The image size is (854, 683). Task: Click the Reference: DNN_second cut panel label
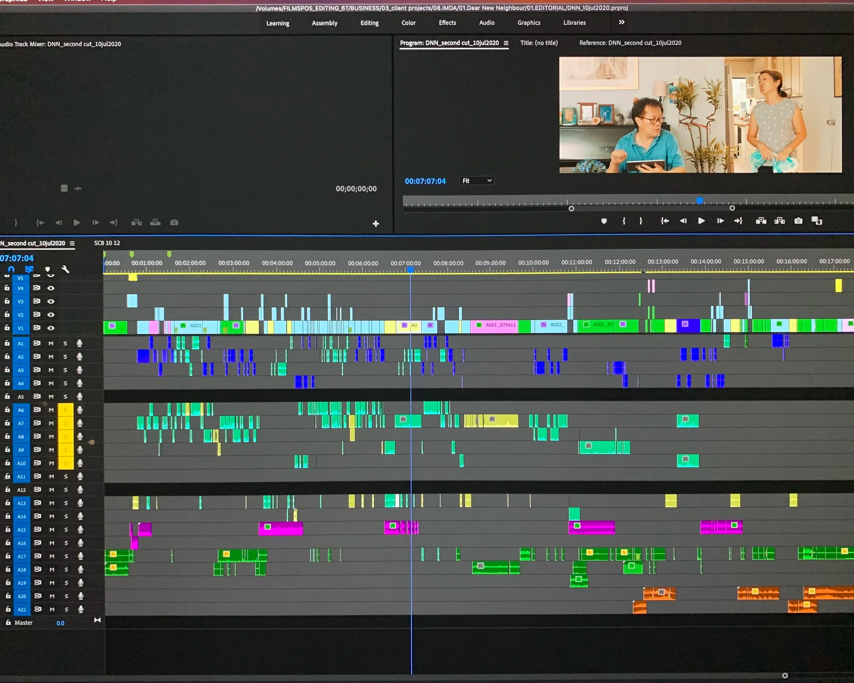[630, 43]
